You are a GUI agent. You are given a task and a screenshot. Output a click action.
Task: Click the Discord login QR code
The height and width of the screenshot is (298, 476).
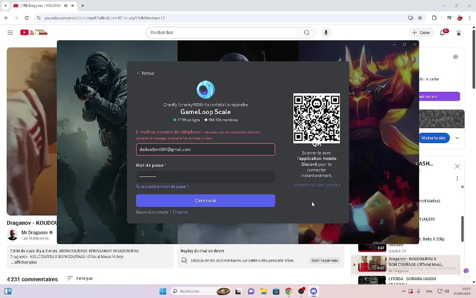coord(317,118)
